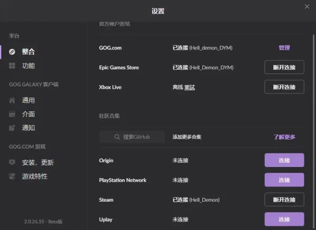Click the 游戏特性 toggles icon

point(12,176)
